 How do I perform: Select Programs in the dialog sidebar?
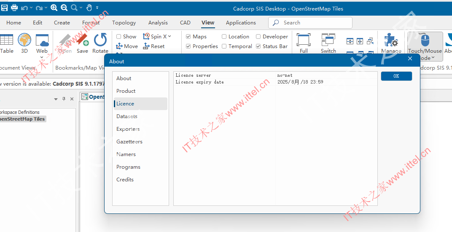coord(141,167)
